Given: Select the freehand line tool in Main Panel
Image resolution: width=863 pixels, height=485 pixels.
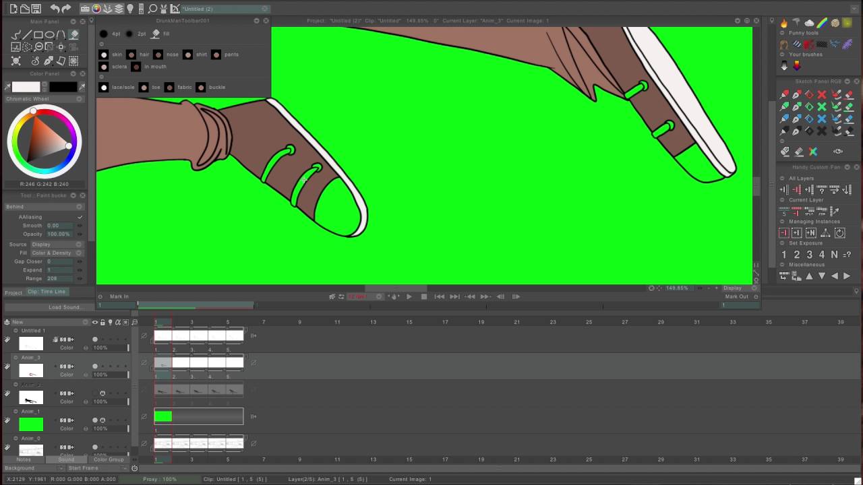Looking at the screenshot, I should [16, 35].
